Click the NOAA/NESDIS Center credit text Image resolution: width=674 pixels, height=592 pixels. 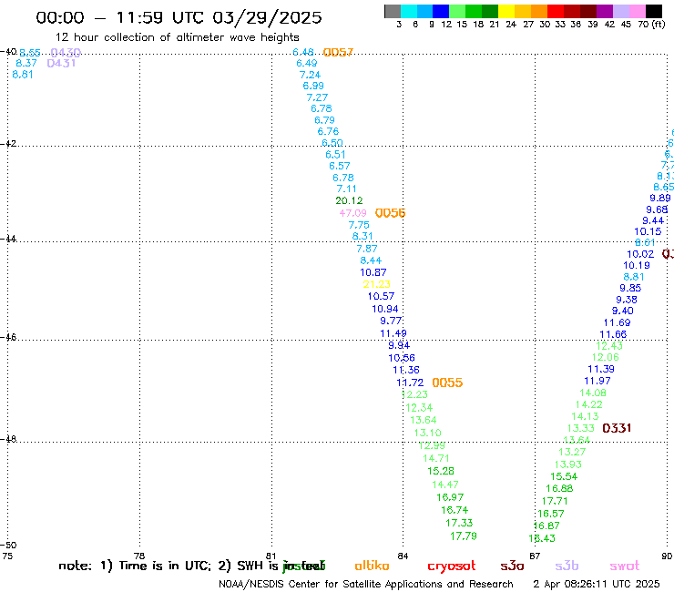pos(366,584)
